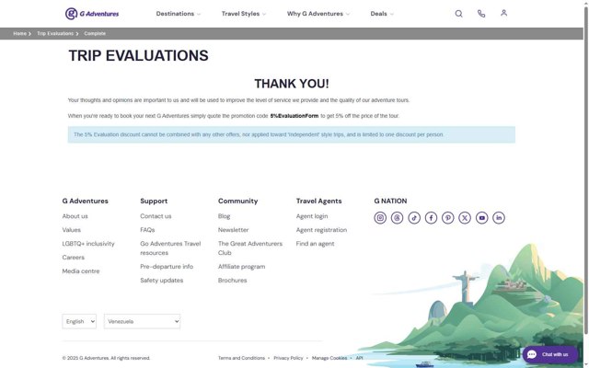589x368 pixels.
Task: Expand the Deals menu
Action: [x=382, y=14]
